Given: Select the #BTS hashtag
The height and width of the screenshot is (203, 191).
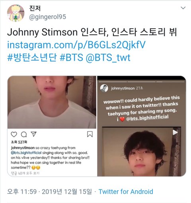Looking at the screenshot, I should tap(71, 58).
